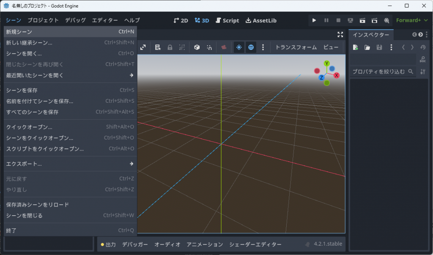Click the remote debug run icon
Viewport: 433px width, 255px height.
[350, 20]
